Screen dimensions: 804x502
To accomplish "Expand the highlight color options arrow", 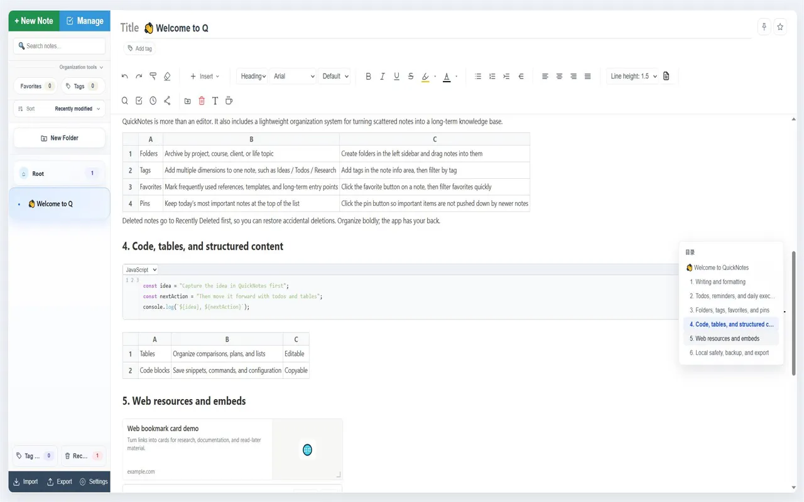I will click(x=435, y=77).
